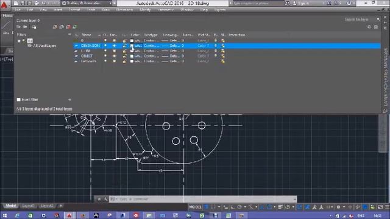
Task: Toggle Ortho mode on status bar
Action: [232, 207]
